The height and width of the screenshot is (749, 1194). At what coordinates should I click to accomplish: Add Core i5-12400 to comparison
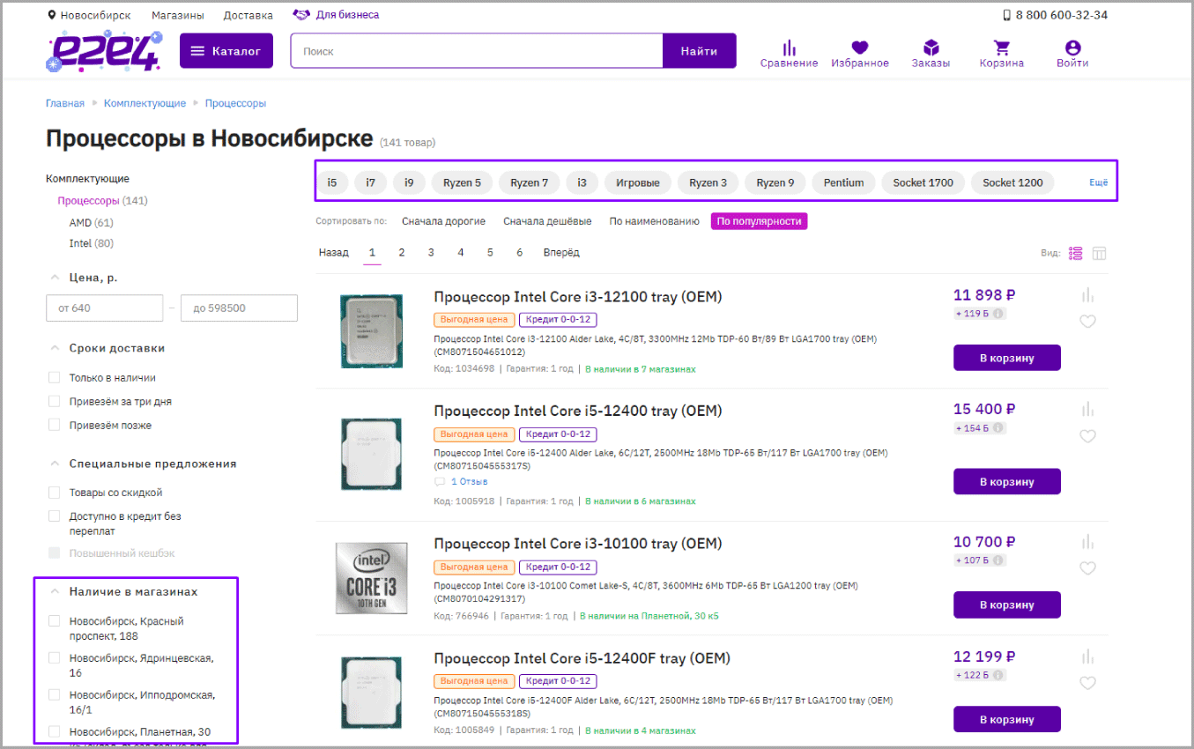tap(1087, 409)
